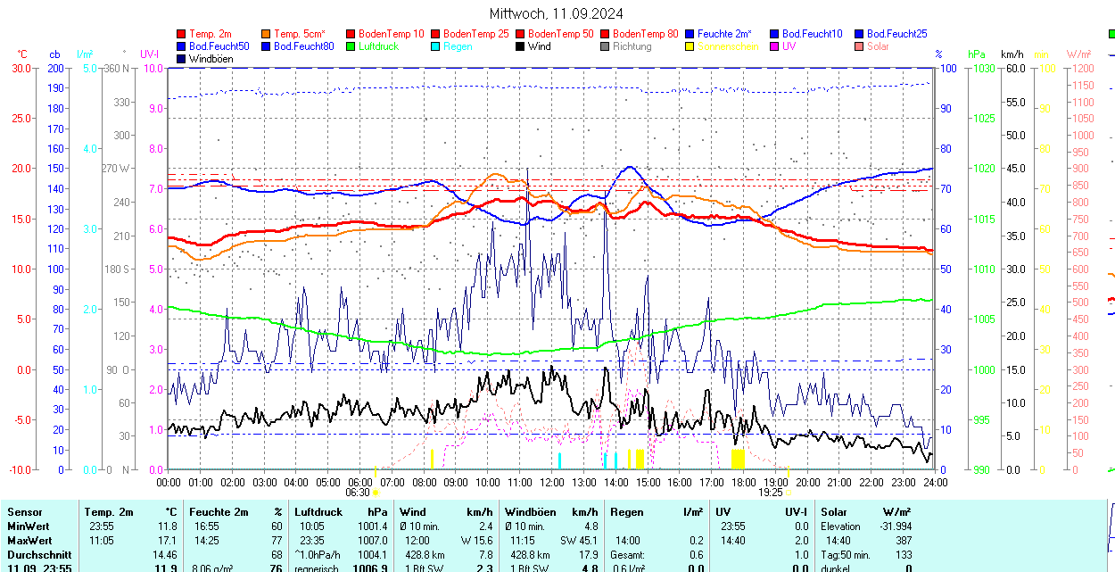Toggle the Bod.Feucht80 legend entry
The image size is (1115, 572).
(303, 46)
